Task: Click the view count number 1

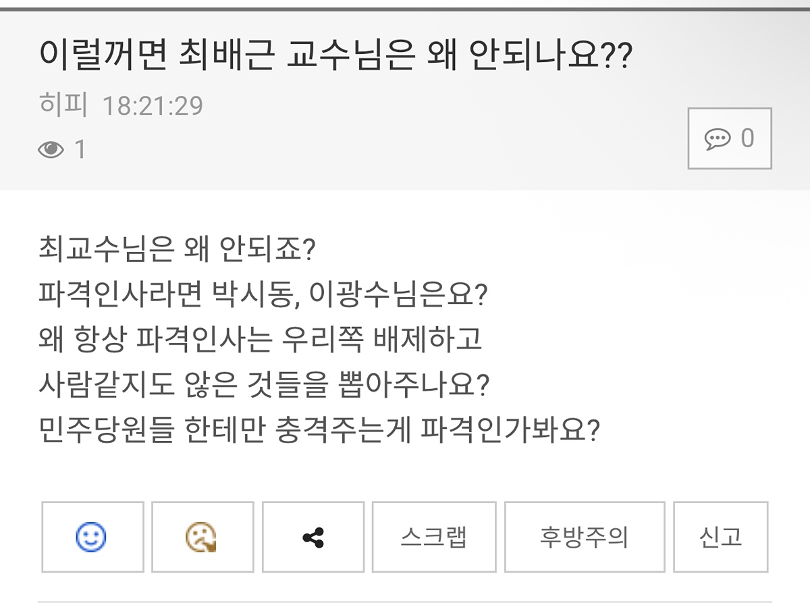Action: click(80, 149)
